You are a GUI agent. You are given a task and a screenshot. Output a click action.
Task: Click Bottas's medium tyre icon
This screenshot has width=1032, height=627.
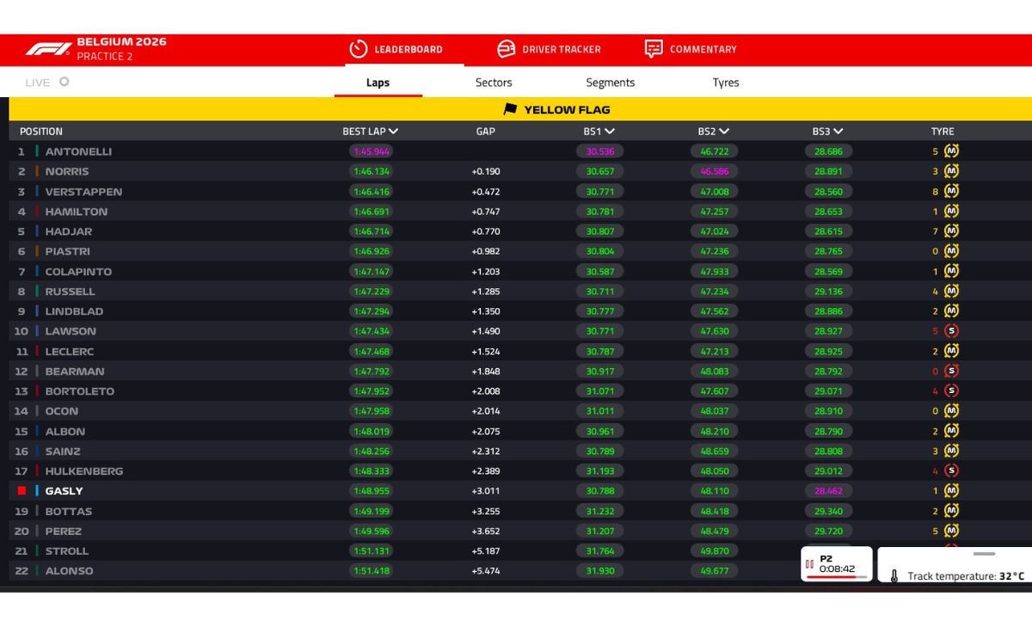click(951, 511)
